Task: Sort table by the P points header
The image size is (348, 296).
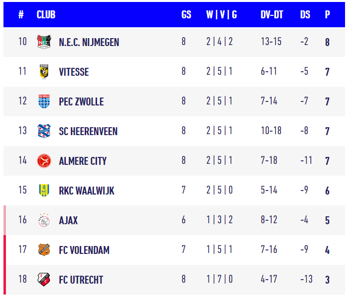Action: [327, 15]
